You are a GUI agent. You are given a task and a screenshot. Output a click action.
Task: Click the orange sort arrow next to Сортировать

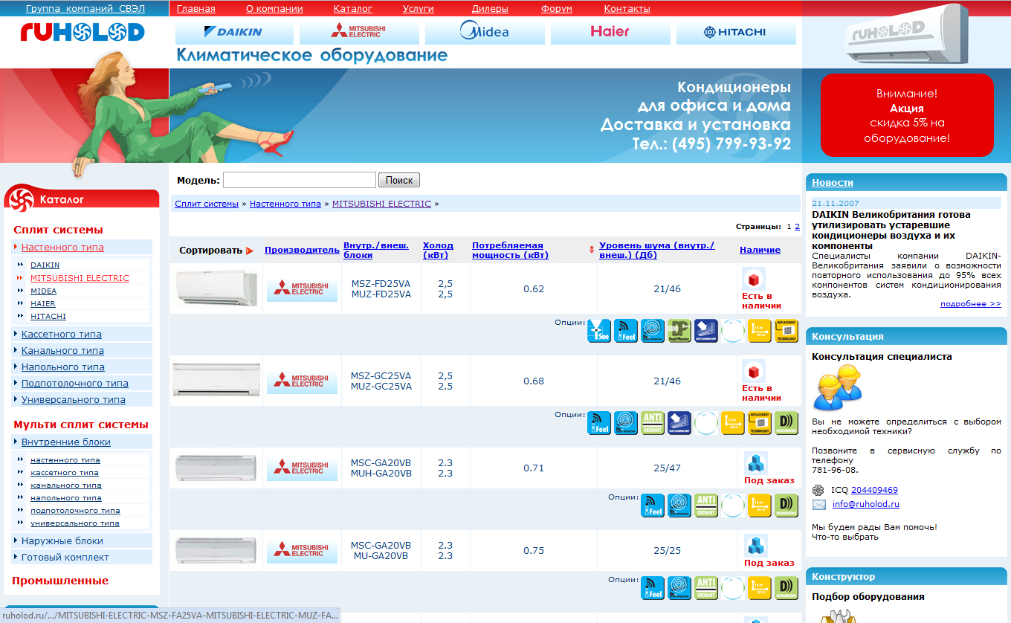pos(250,251)
